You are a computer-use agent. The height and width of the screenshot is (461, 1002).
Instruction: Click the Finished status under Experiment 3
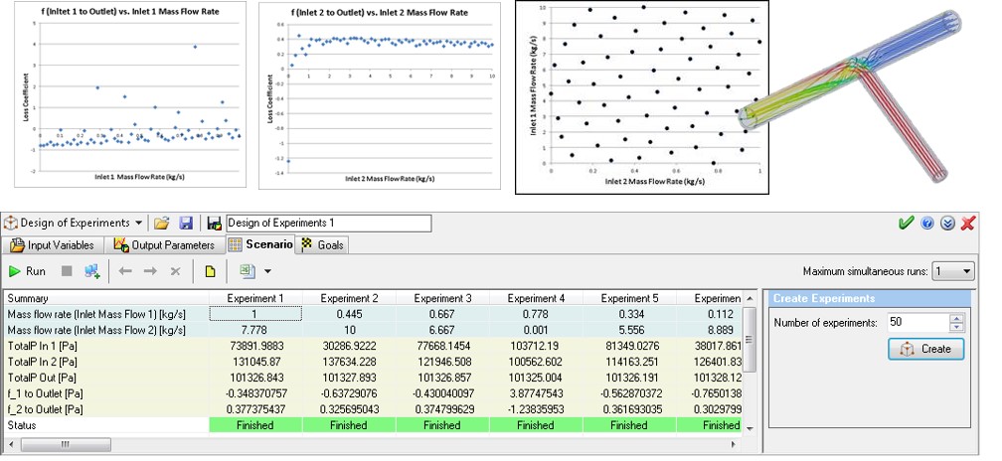pos(443,425)
